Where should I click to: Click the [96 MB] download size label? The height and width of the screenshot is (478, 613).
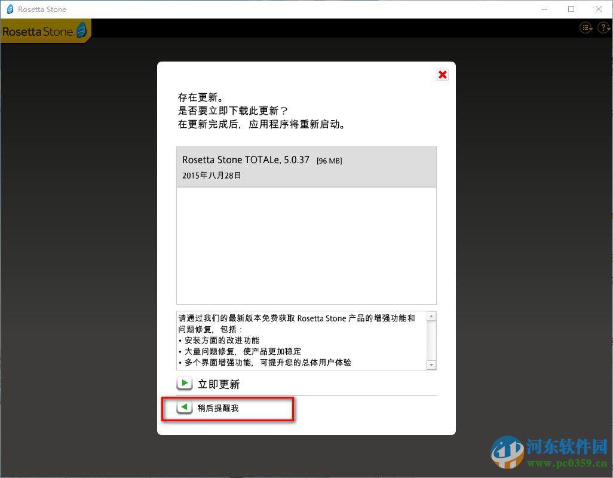point(329,160)
